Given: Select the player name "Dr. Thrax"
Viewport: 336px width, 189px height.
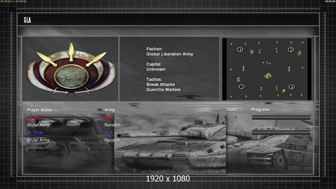Looking at the screenshot, I should [x=35, y=133].
